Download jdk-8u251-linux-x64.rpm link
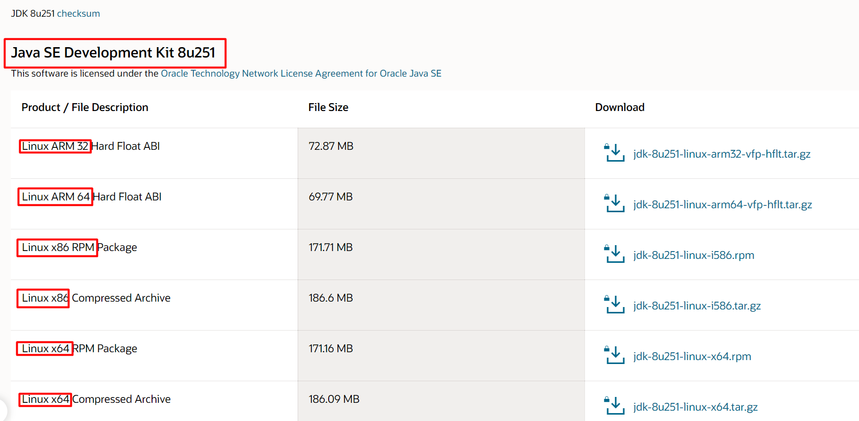The width and height of the screenshot is (859, 421). point(692,356)
